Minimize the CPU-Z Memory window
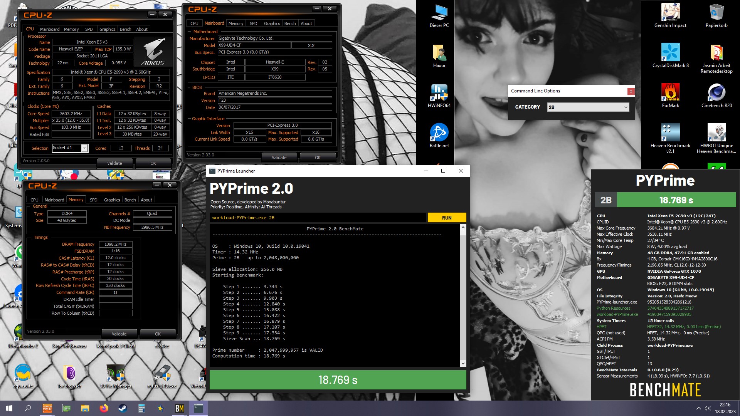740x416 pixels. pyautogui.click(x=157, y=185)
